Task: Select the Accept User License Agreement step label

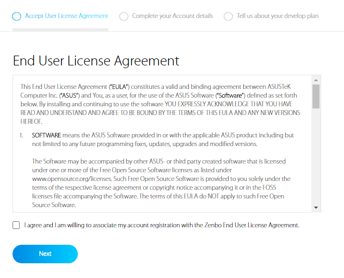Action: click(66, 16)
